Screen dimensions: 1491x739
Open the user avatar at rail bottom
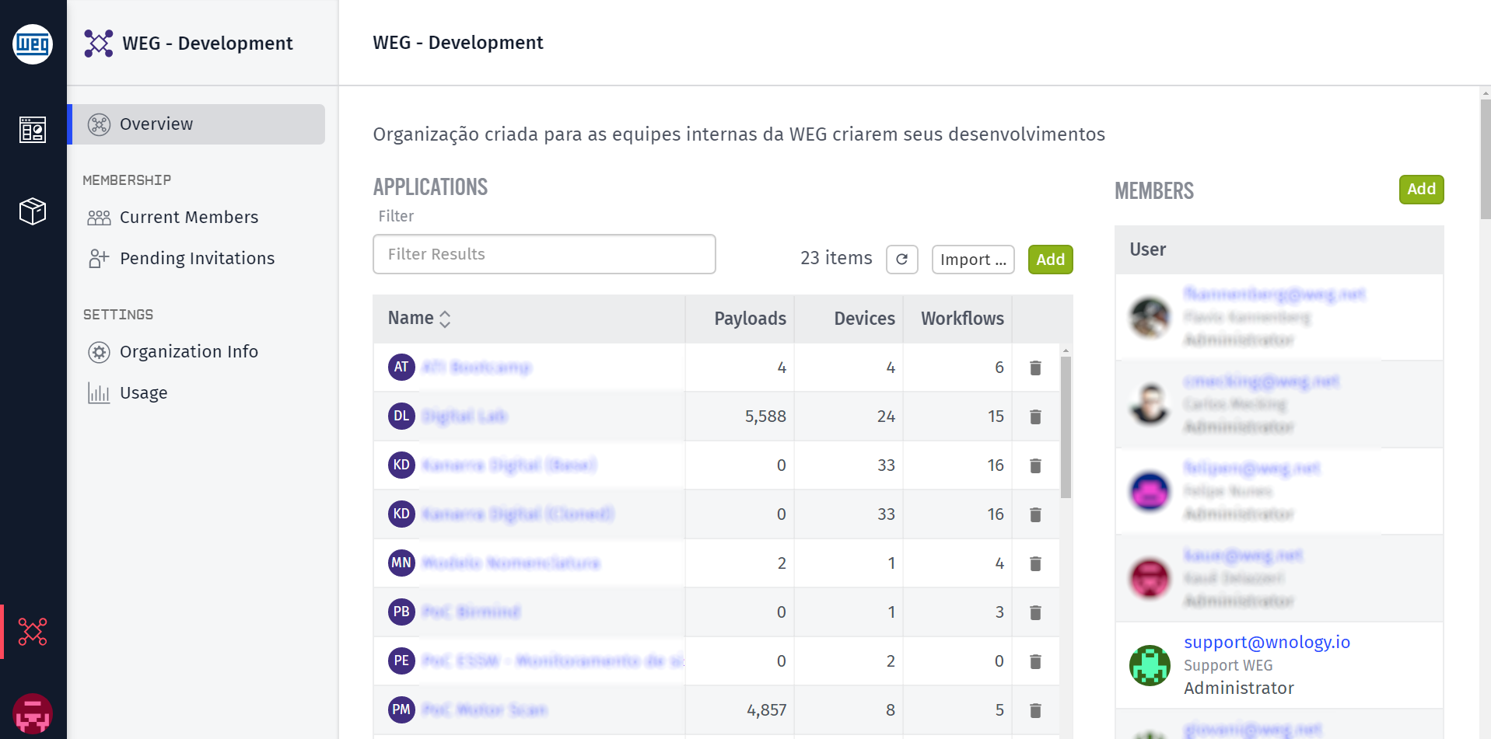(33, 713)
